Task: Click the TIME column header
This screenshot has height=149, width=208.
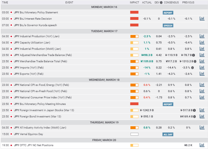Action: coord(5,3)
